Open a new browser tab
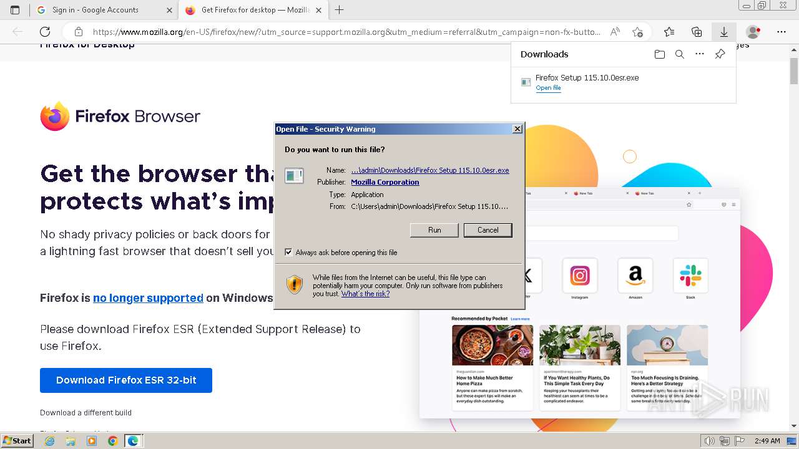 340,10
